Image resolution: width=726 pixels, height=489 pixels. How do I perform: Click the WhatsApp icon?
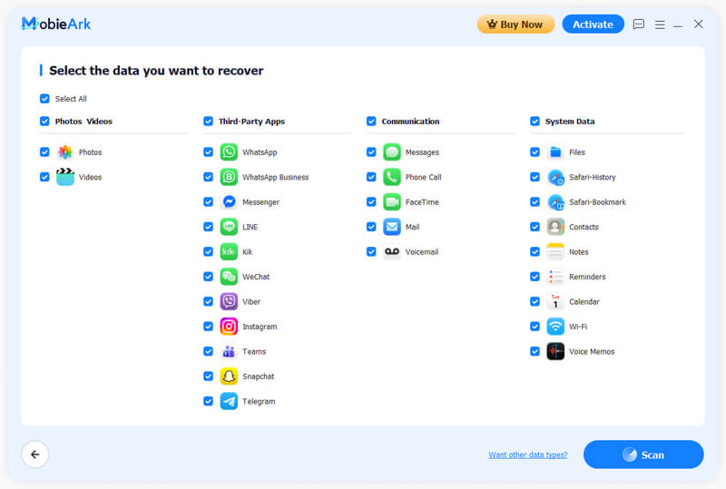[229, 152]
